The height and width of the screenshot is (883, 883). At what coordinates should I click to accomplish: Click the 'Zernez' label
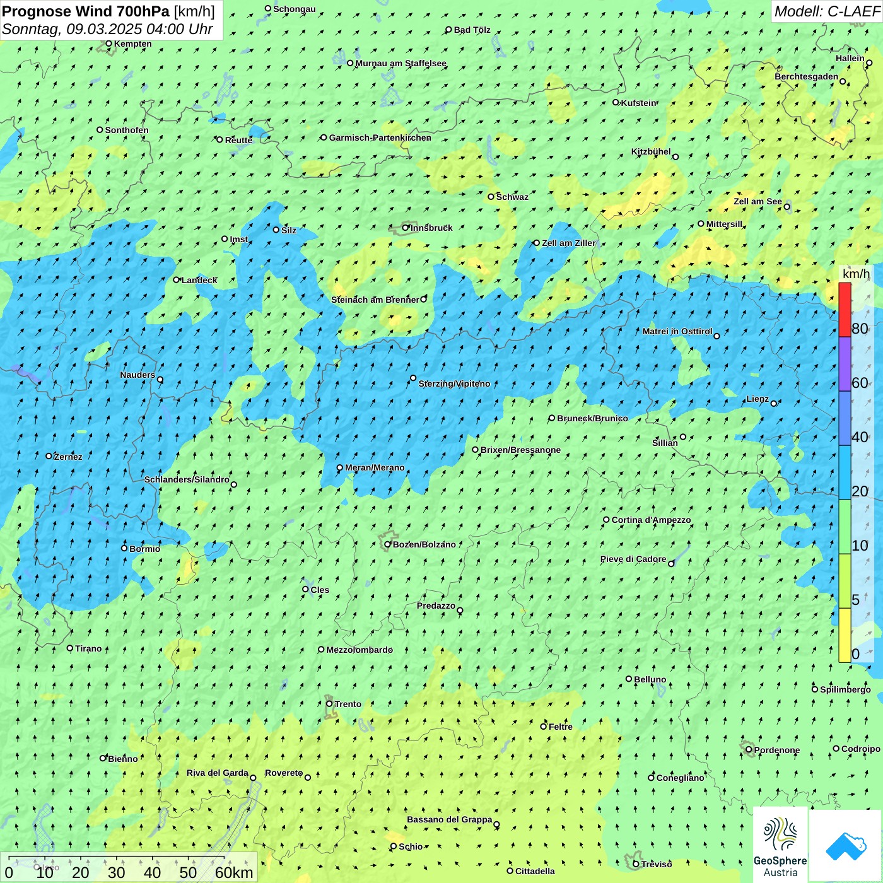tap(68, 457)
